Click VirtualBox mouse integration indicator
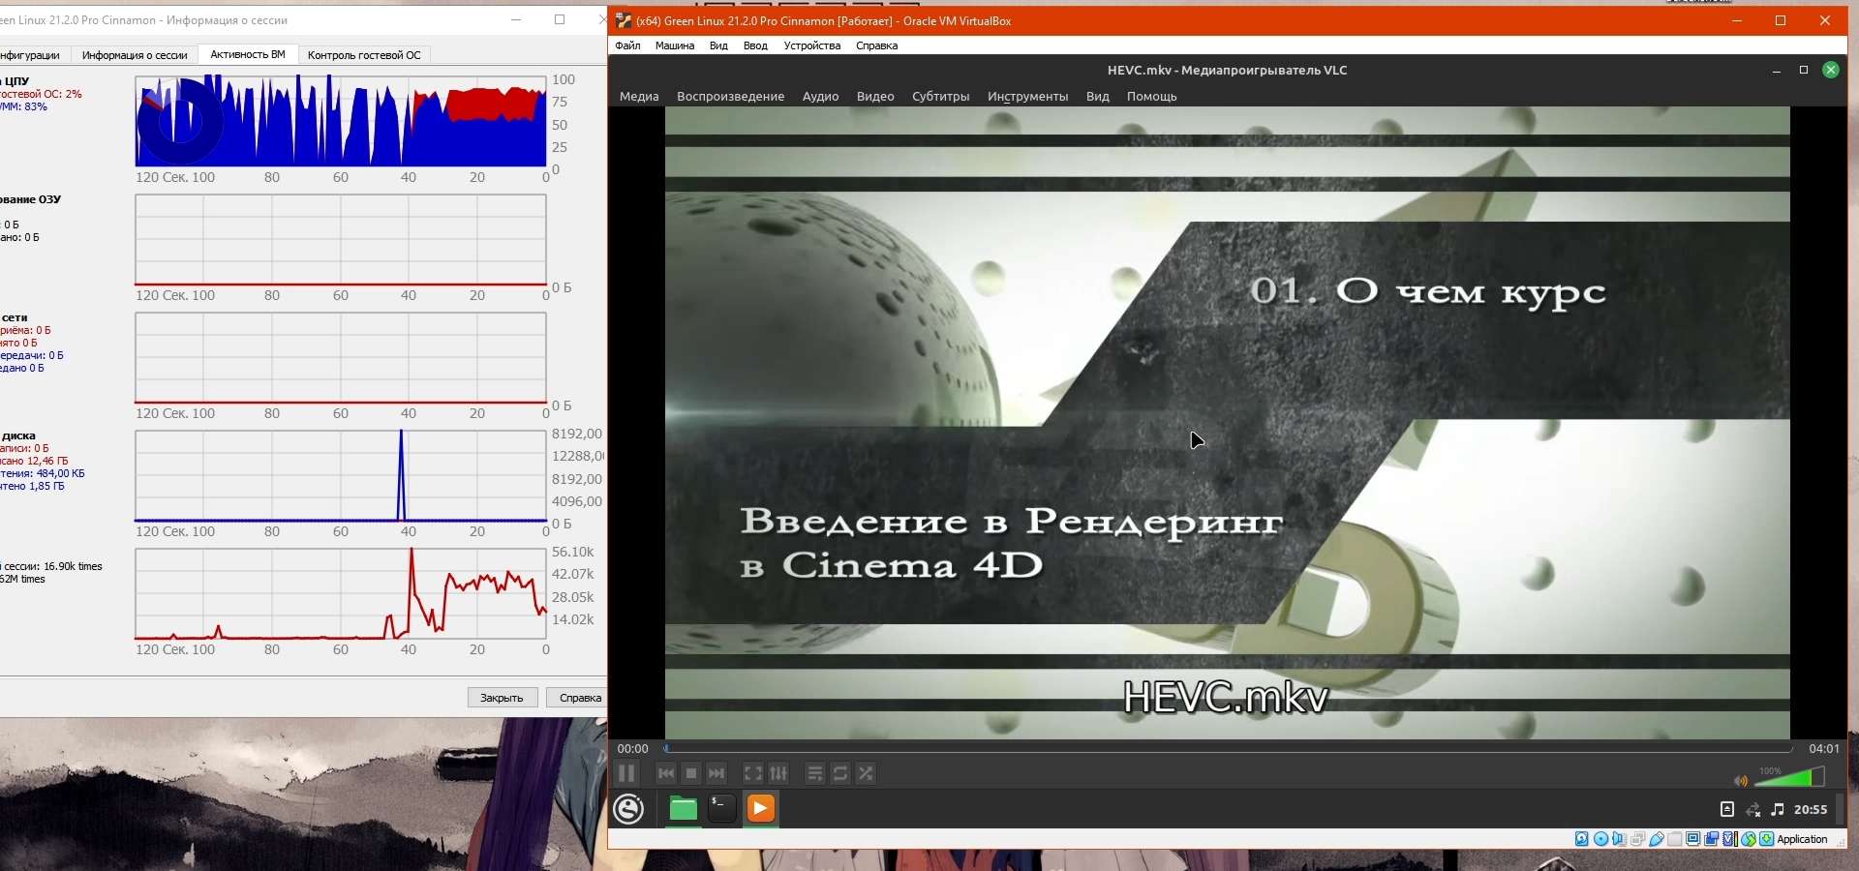Viewport: 1859px width, 871px height. pos(1748,839)
